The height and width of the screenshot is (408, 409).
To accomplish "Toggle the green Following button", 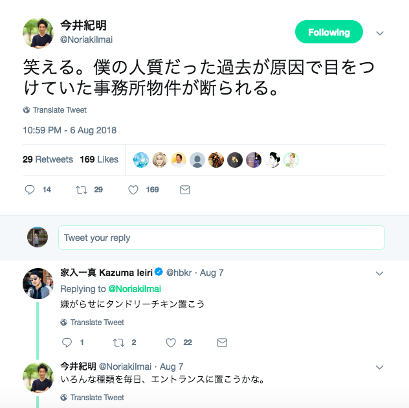I will (x=329, y=32).
